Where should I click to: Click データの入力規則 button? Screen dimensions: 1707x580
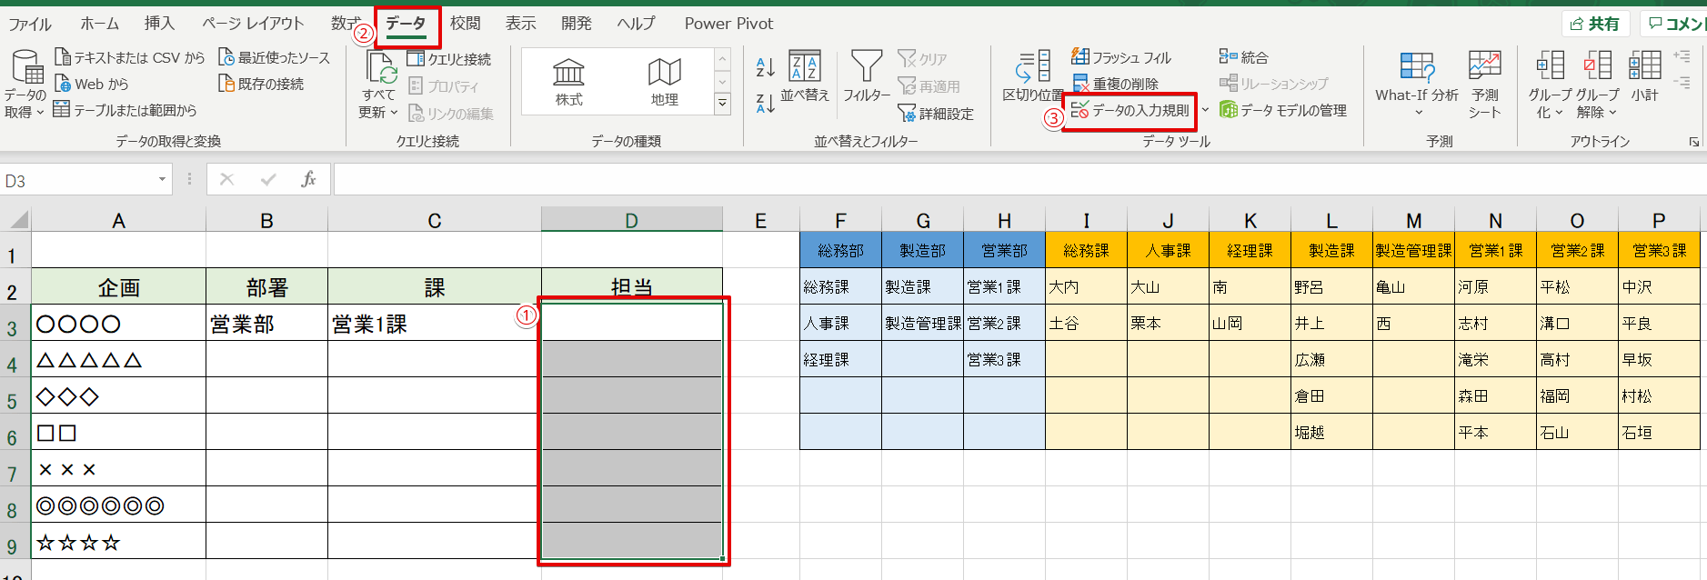[x=1130, y=111]
